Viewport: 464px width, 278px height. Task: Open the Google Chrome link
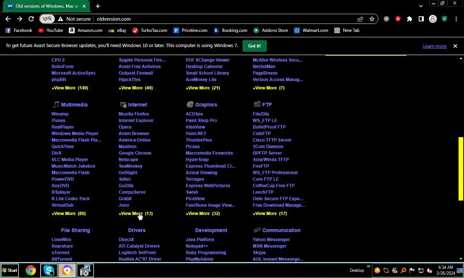click(x=135, y=153)
